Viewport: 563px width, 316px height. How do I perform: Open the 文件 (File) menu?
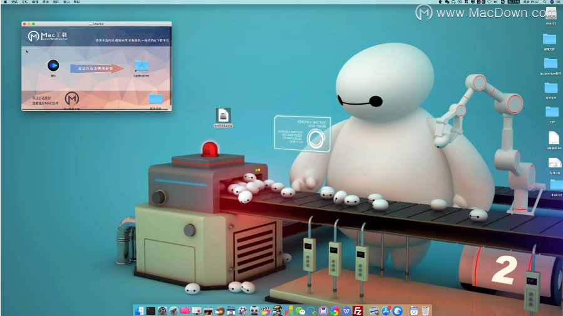pos(25,2)
